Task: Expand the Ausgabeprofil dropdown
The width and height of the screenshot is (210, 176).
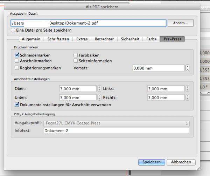Action: 116,123
